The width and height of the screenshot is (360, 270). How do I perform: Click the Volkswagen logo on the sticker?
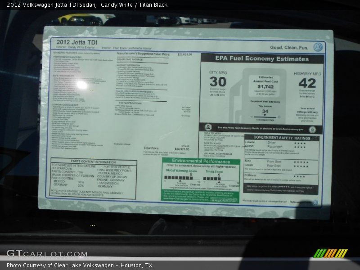(318, 47)
